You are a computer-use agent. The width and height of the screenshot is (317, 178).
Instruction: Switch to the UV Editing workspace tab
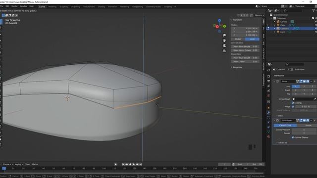click(x=75, y=6)
